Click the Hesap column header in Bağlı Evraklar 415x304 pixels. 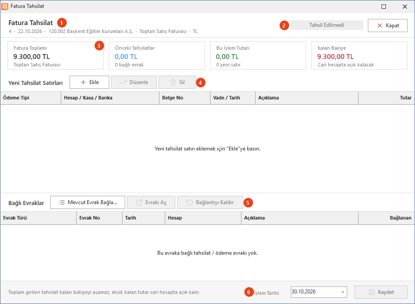tap(203, 218)
